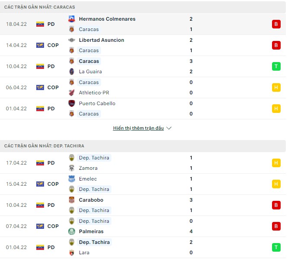Click the Carabobo team crest
This screenshot has width=288, height=259.
72,200
